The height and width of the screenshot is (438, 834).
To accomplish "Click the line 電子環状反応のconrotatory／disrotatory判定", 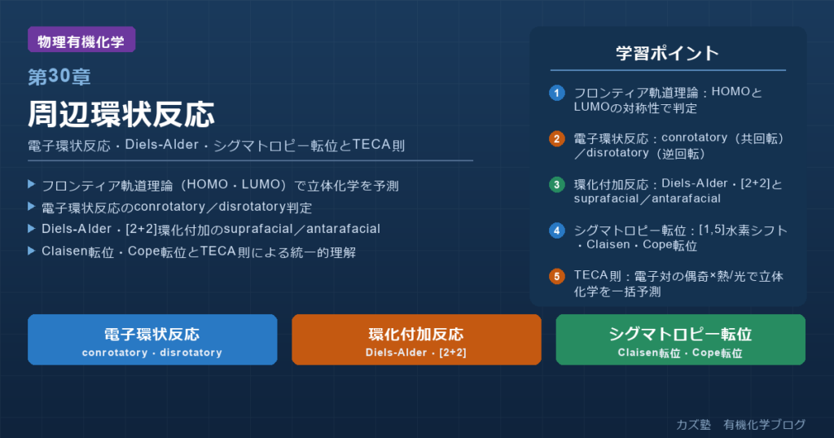I will pyautogui.click(x=177, y=207).
